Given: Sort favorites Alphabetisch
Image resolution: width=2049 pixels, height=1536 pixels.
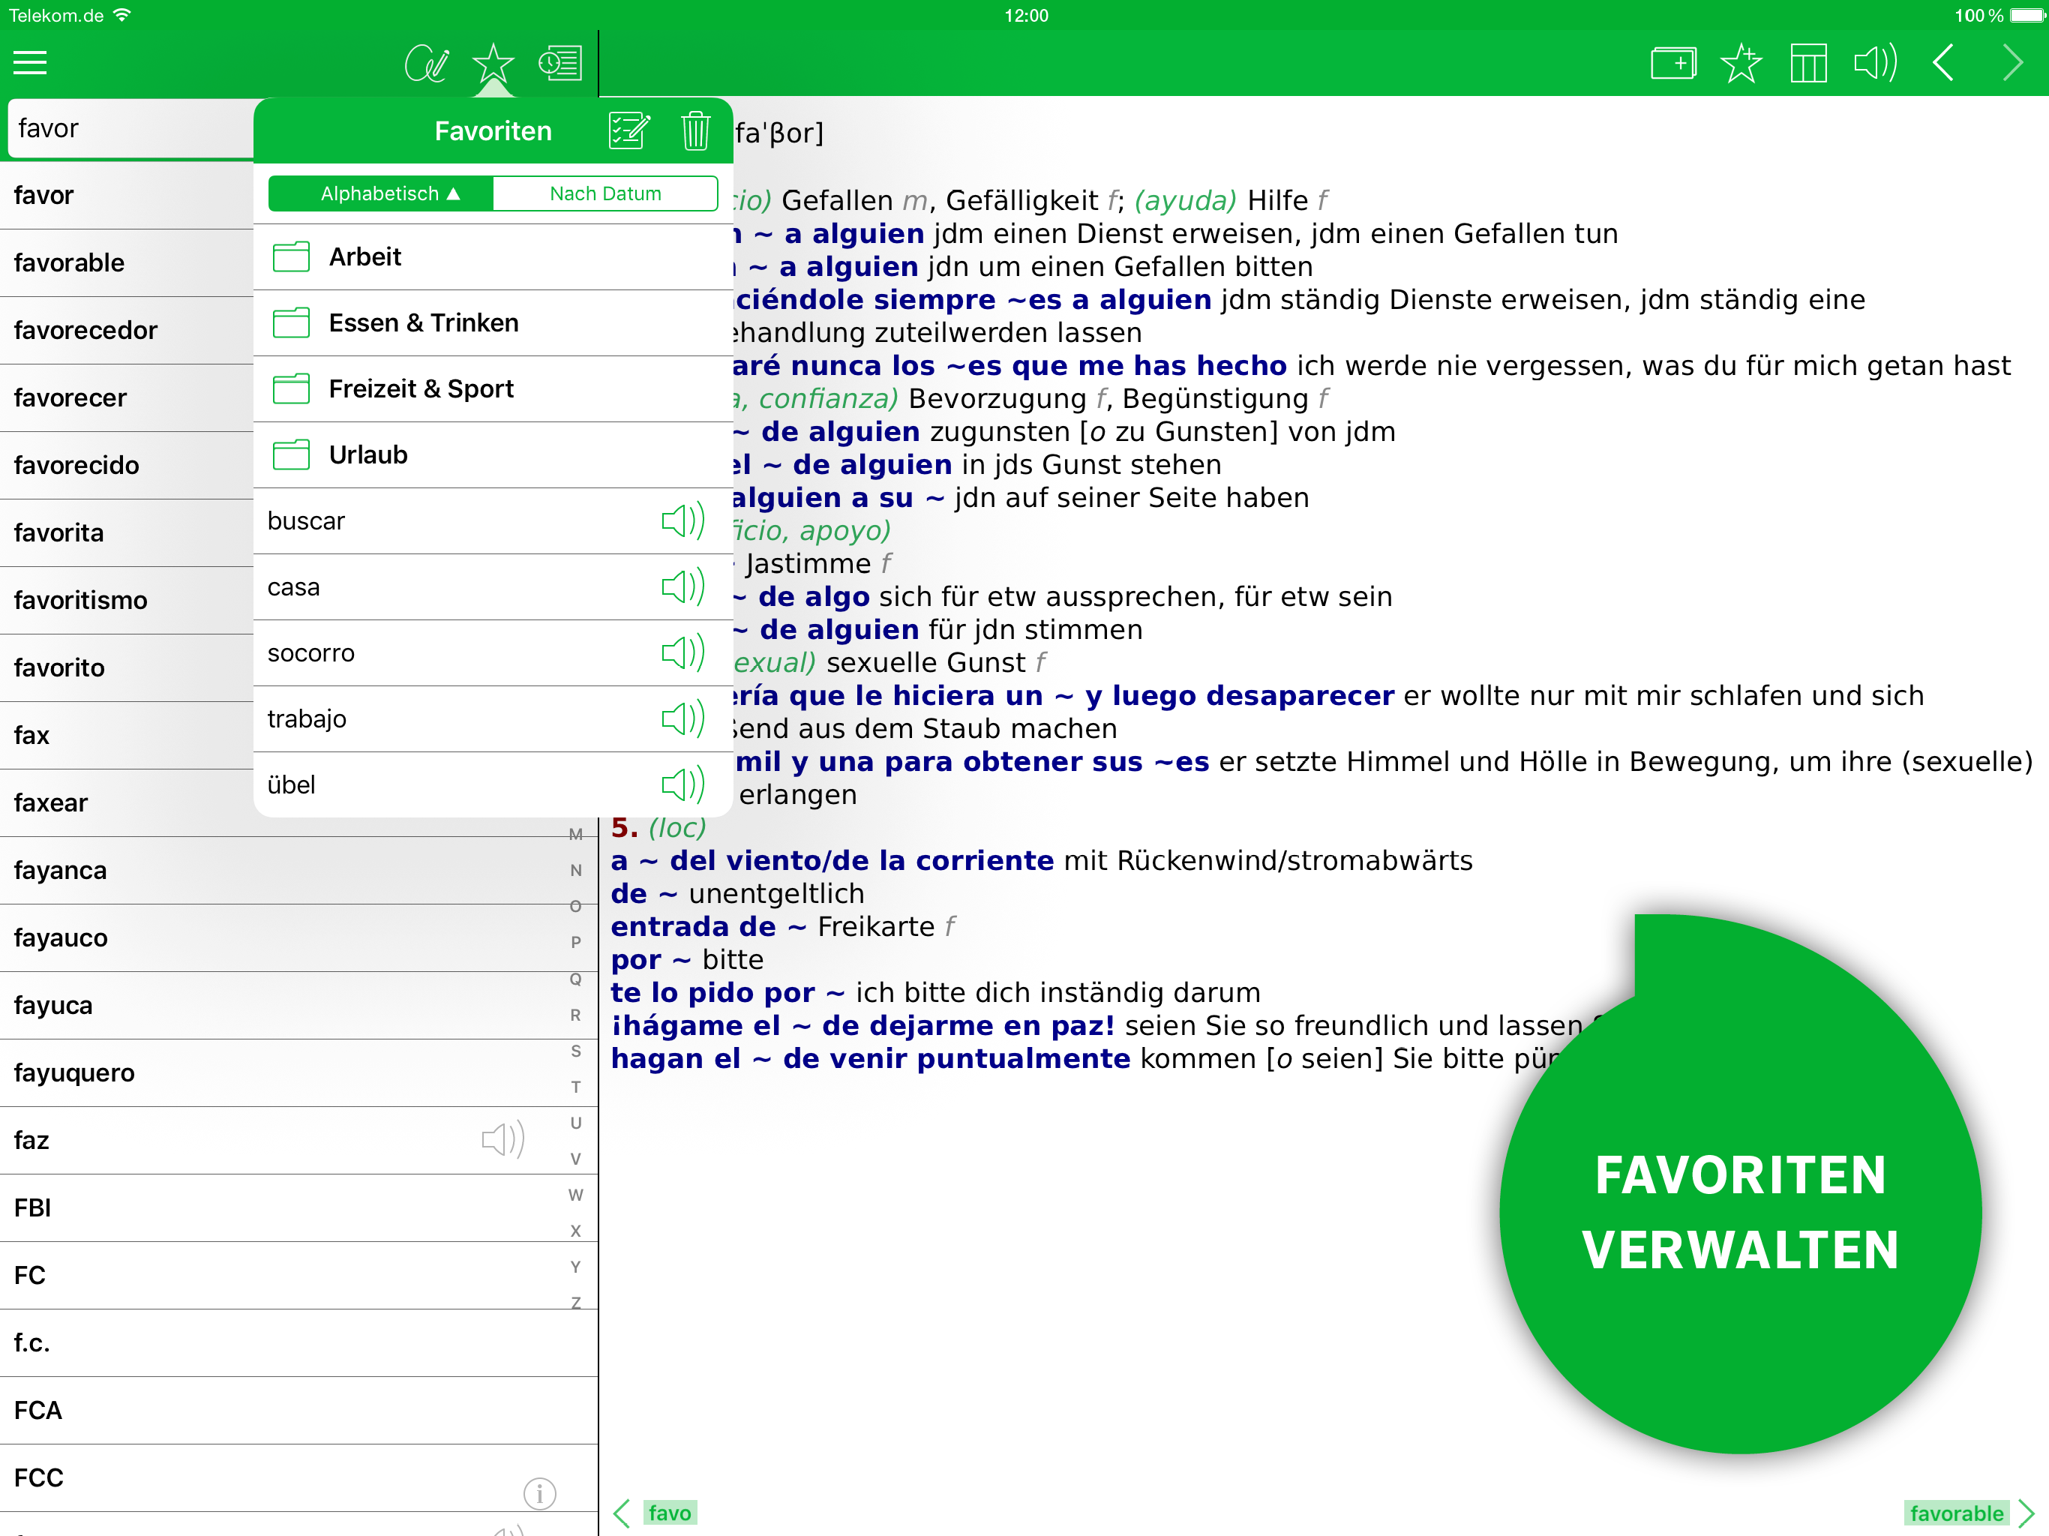Looking at the screenshot, I should click(381, 193).
